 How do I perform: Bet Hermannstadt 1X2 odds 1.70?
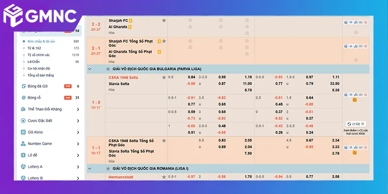point(248,177)
